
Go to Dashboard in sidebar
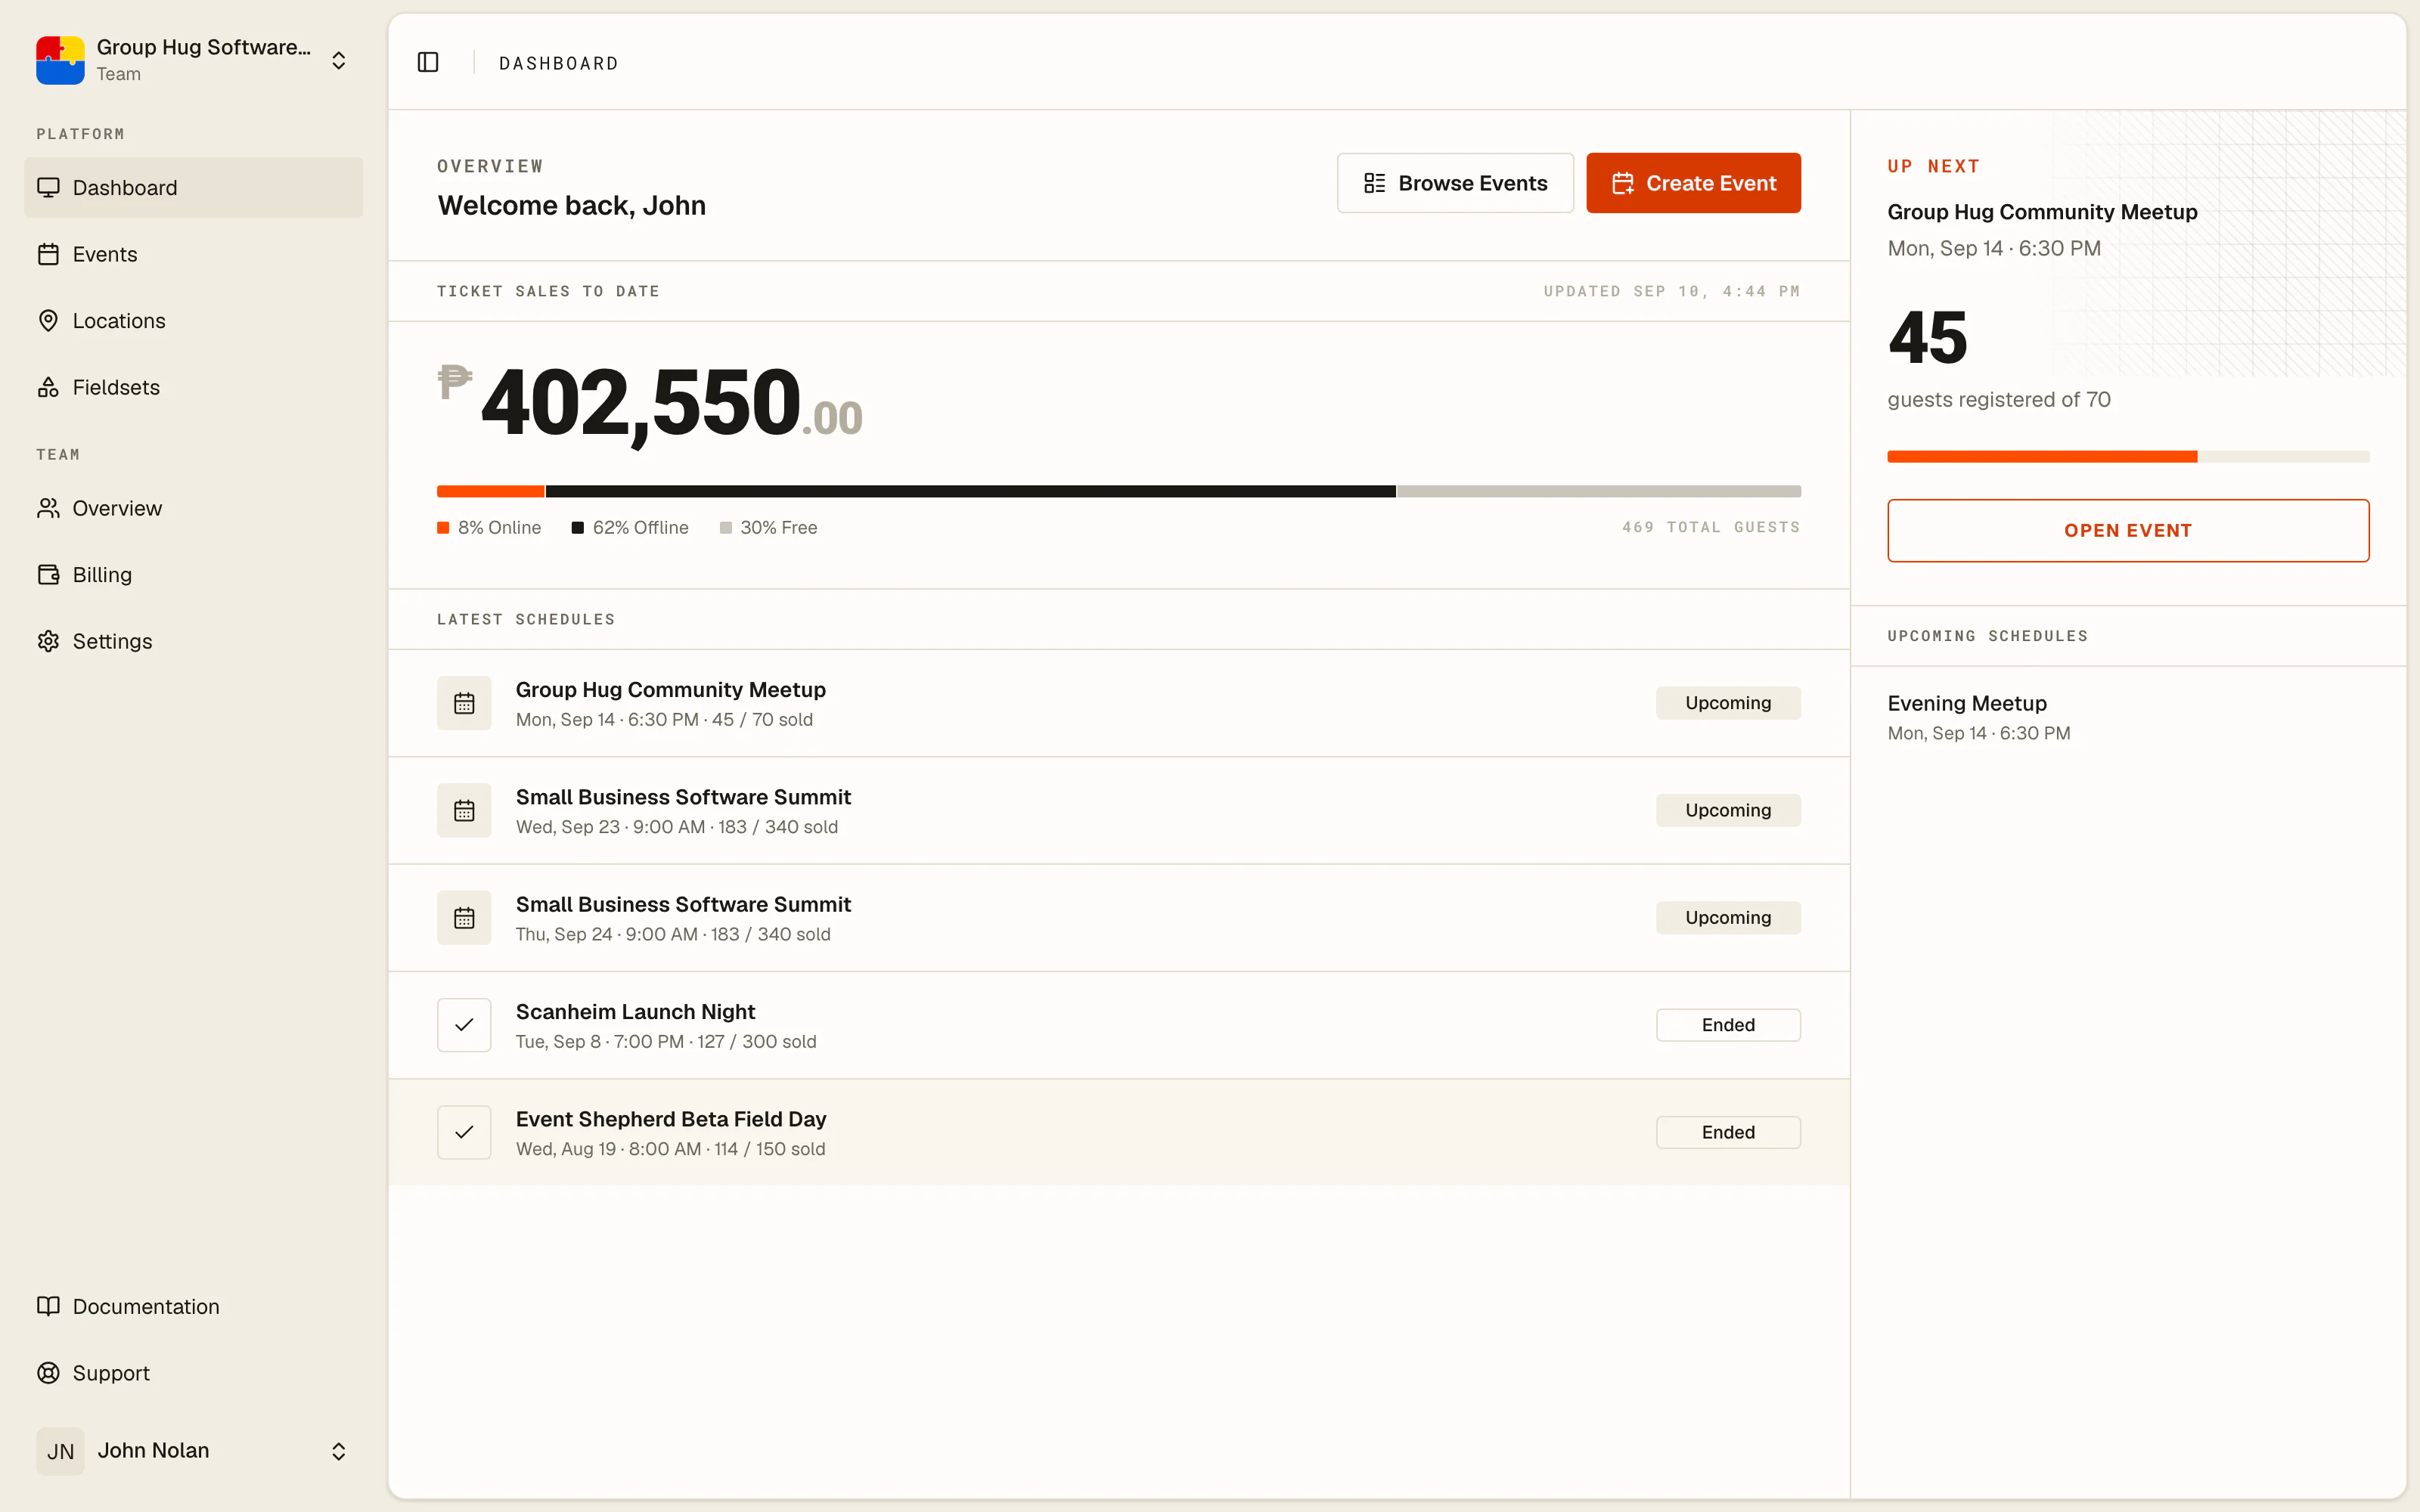(193, 187)
